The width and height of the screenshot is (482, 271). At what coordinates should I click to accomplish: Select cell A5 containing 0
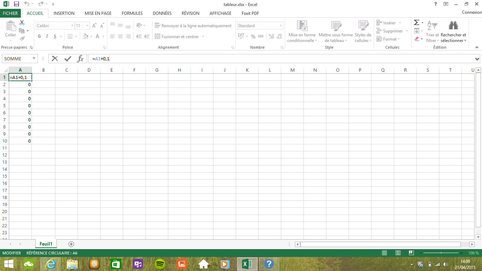20,106
